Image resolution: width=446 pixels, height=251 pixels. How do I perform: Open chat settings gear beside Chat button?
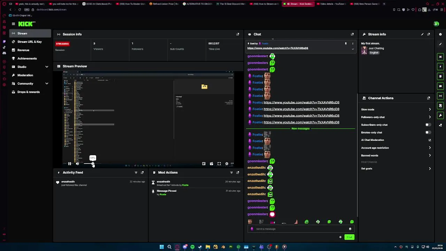tap(340, 237)
